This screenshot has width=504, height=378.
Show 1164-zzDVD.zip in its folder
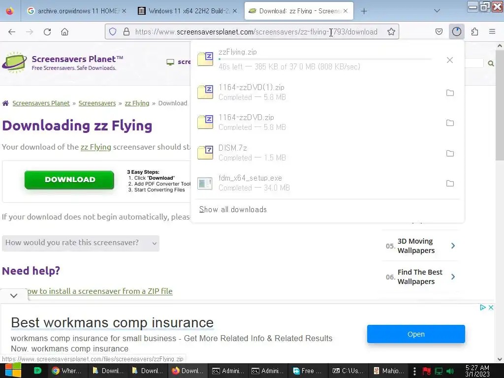(x=450, y=123)
